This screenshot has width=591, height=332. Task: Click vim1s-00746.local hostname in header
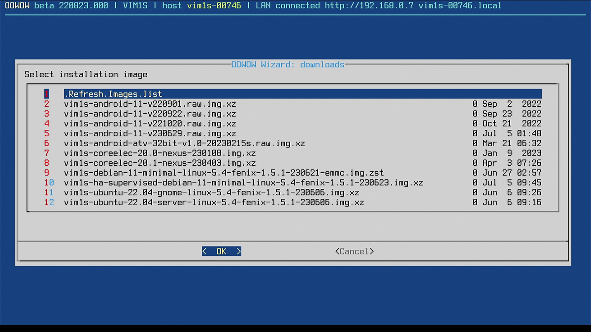tap(460, 5)
